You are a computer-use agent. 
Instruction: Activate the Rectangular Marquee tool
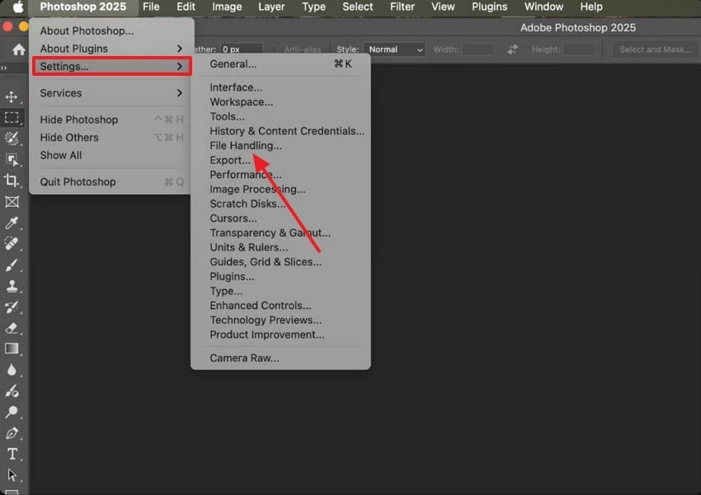13,117
